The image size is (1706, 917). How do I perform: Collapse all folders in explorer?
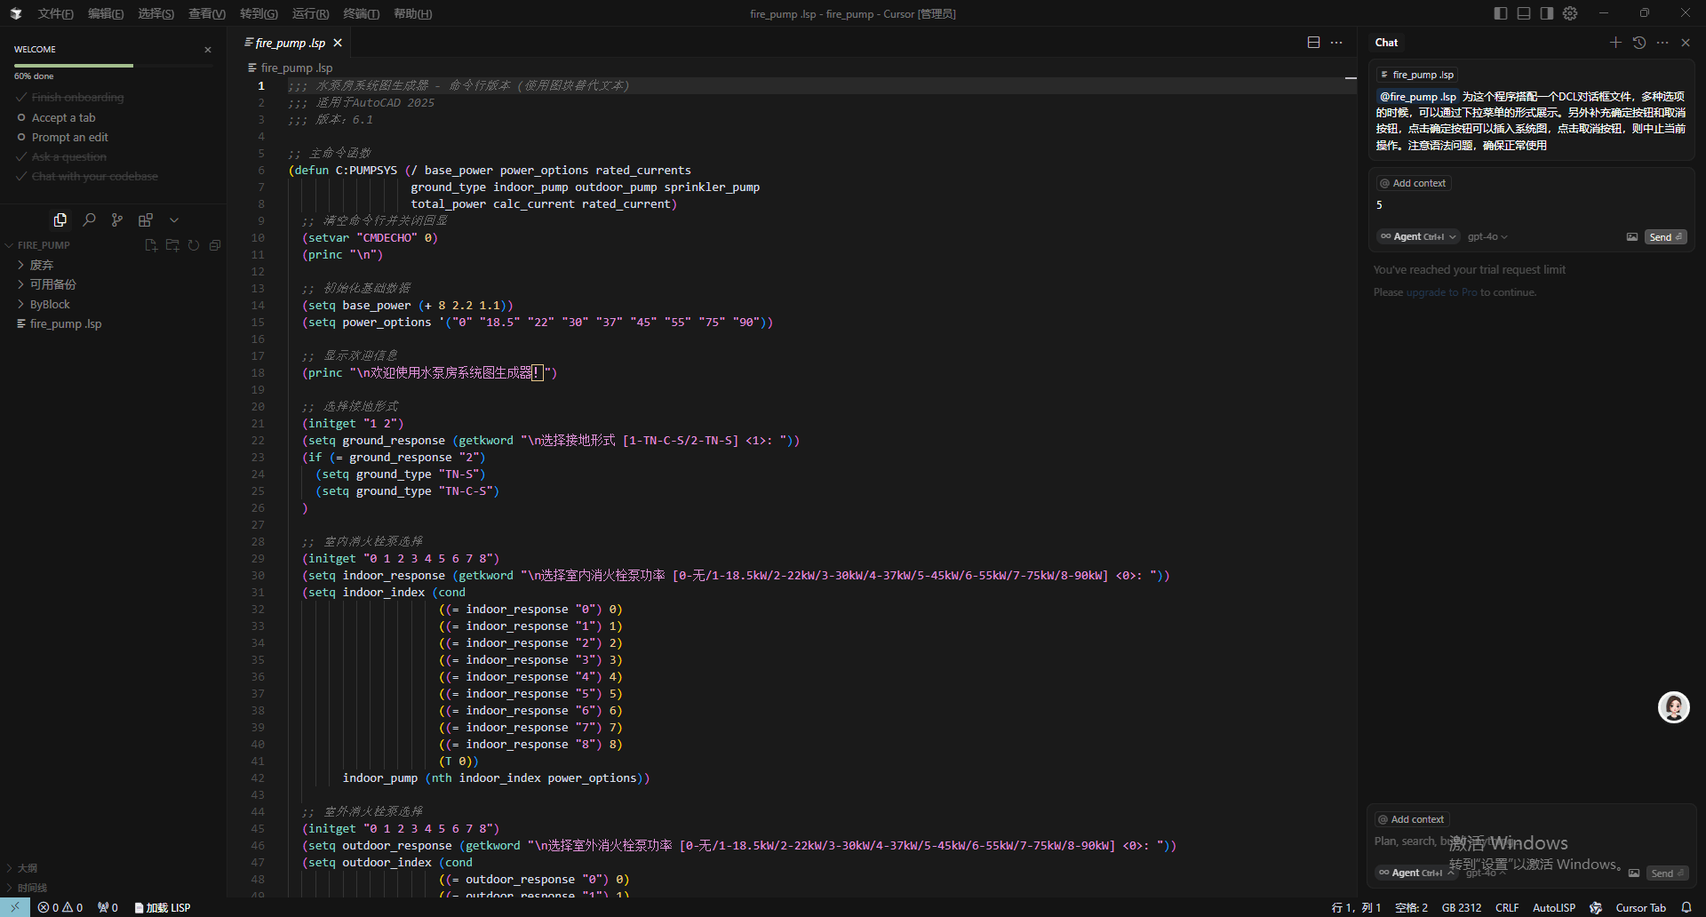(215, 245)
